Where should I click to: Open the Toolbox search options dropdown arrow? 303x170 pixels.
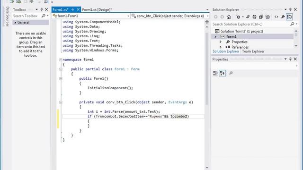click(x=47, y=16)
